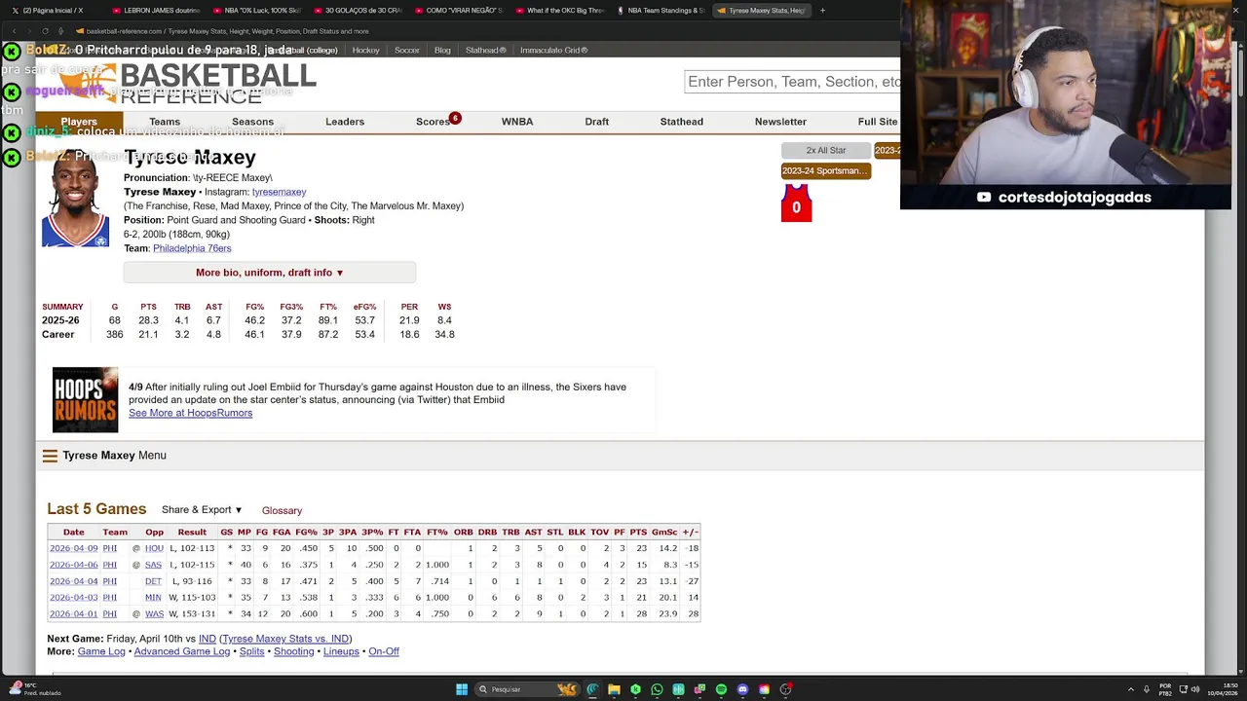The height and width of the screenshot is (701, 1247).
Task: Click the red number 0 jersey icon
Action: pyautogui.click(x=796, y=203)
